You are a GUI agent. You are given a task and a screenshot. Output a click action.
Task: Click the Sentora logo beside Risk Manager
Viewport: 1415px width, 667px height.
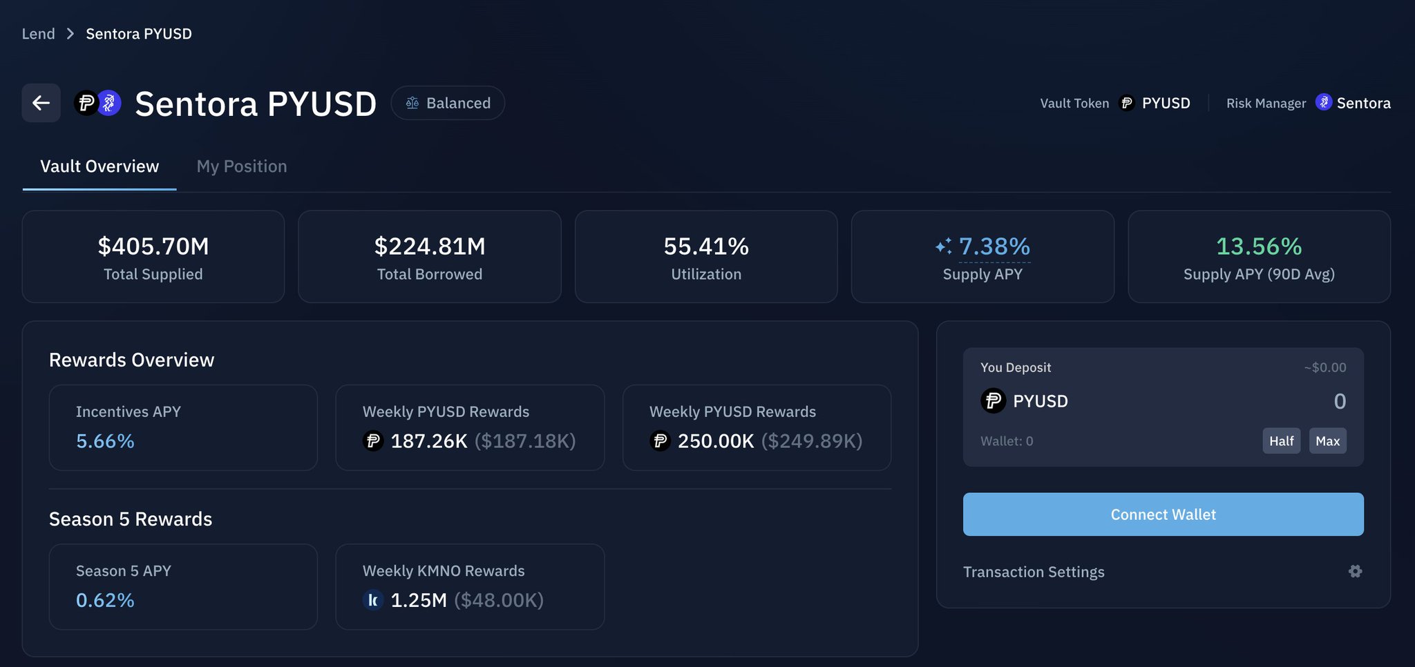coord(1323,102)
